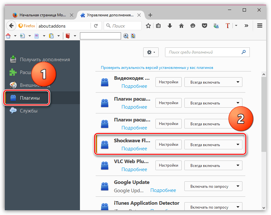Expand the Shockwave Flash activation dropdown

[x=213, y=145]
